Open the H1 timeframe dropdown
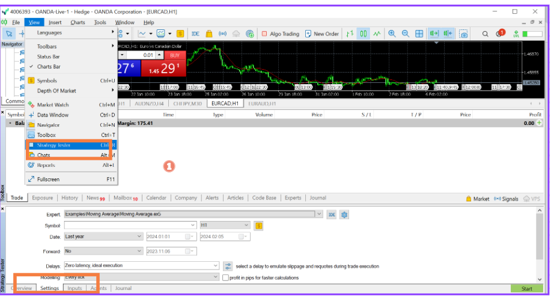The image size is (551, 296). point(246,225)
